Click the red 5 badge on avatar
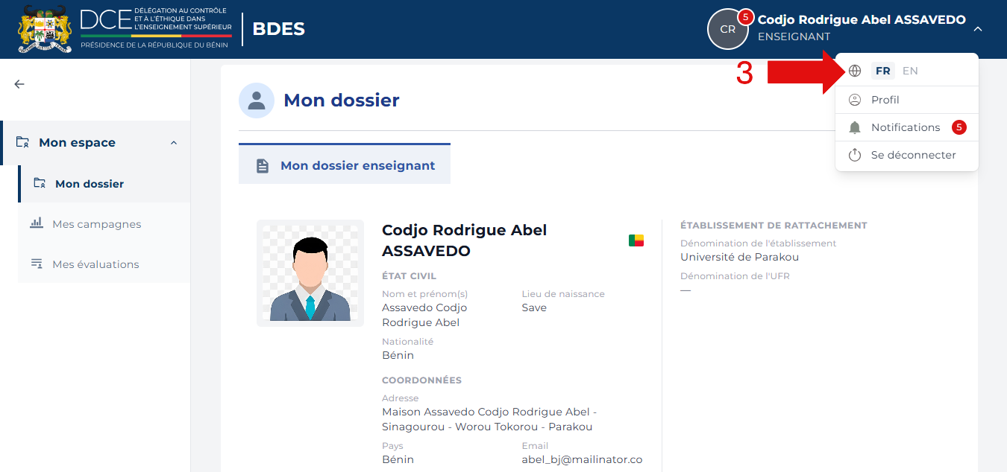1007x472 pixels. click(745, 16)
